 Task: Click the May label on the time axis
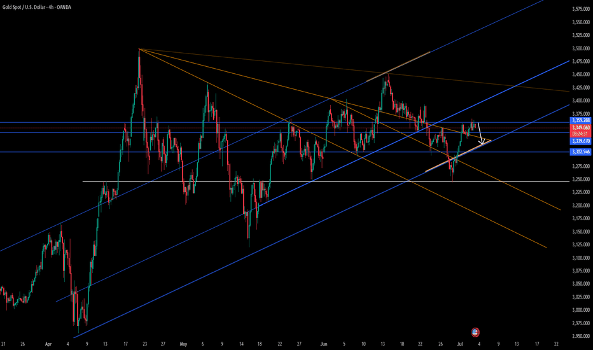[x=183, y=344]
